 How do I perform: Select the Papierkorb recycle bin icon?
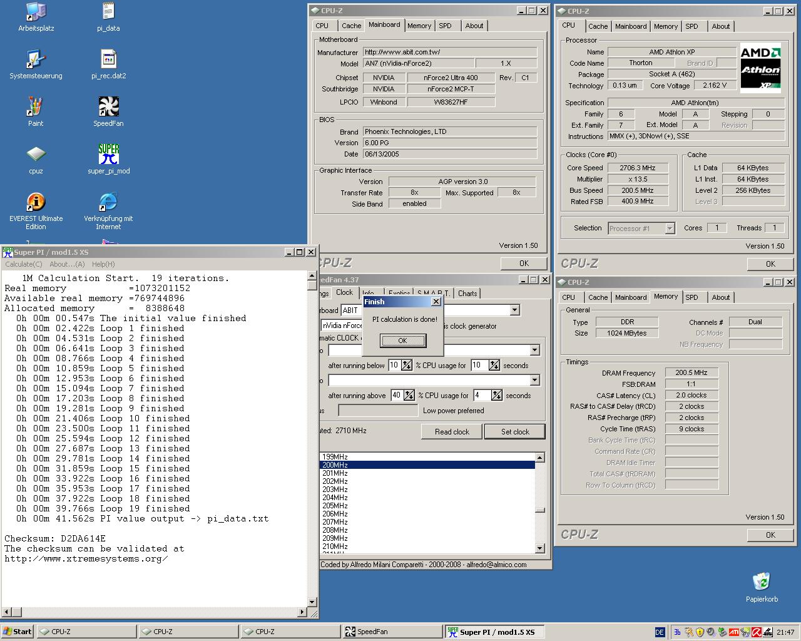point(762,587)
